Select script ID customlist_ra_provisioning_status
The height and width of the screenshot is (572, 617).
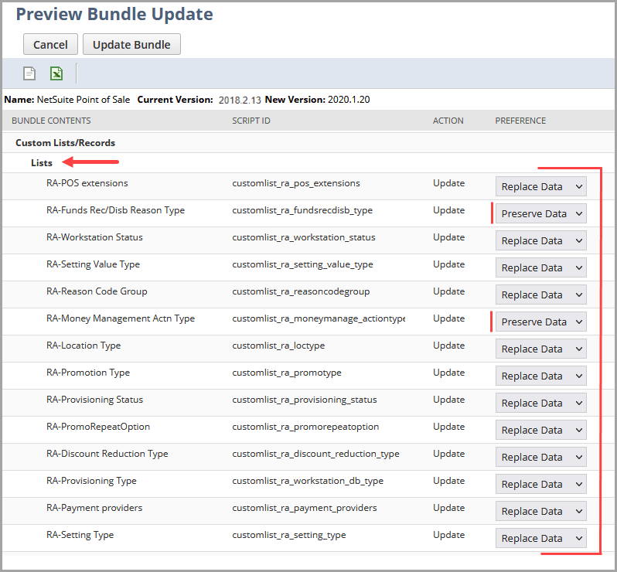[x=304, y=400]
